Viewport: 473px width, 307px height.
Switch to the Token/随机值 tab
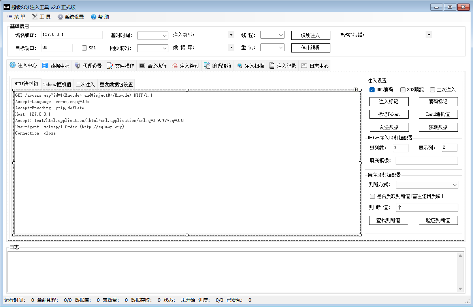(57, 85)
